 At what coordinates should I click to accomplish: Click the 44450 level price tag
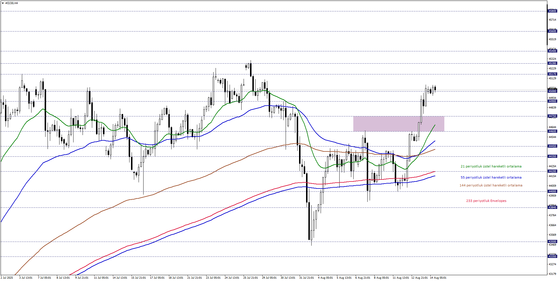click(x=552, y=146)
